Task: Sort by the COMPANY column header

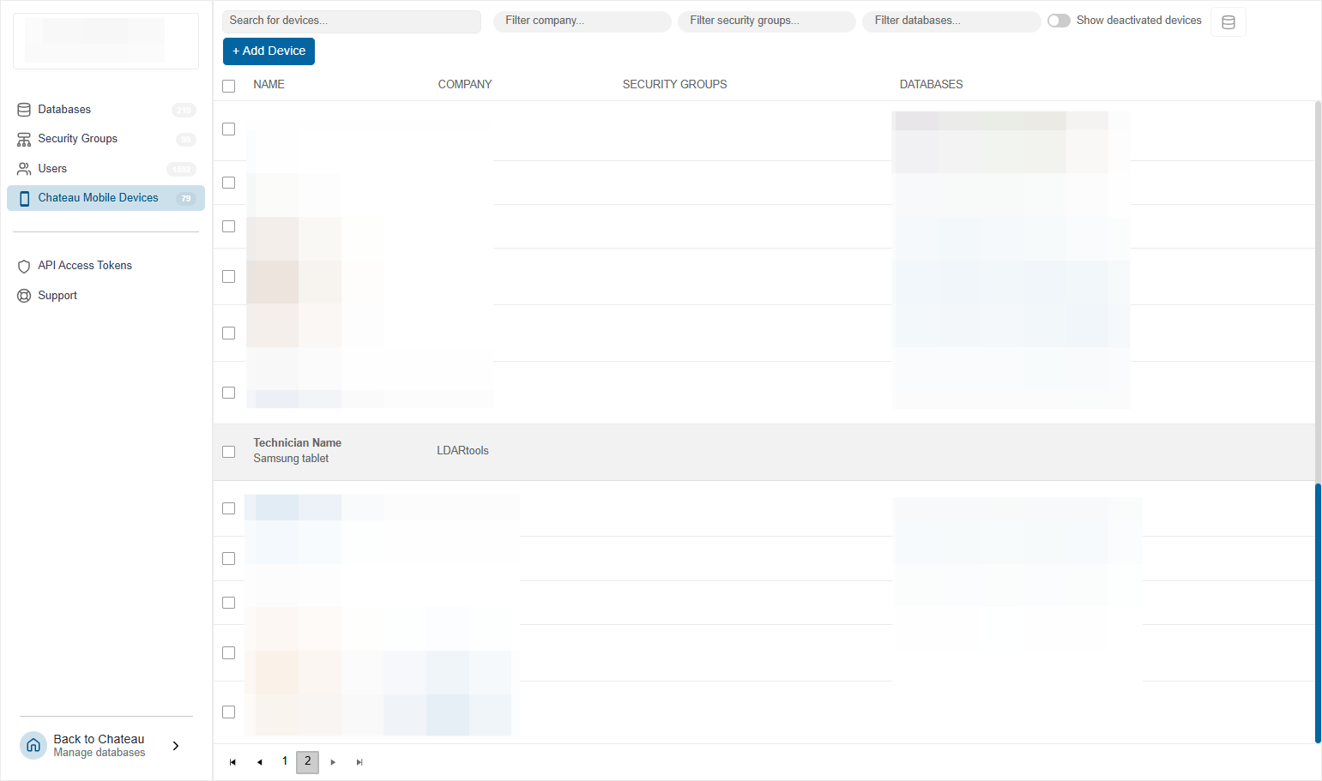Action: tap(465, 85)
